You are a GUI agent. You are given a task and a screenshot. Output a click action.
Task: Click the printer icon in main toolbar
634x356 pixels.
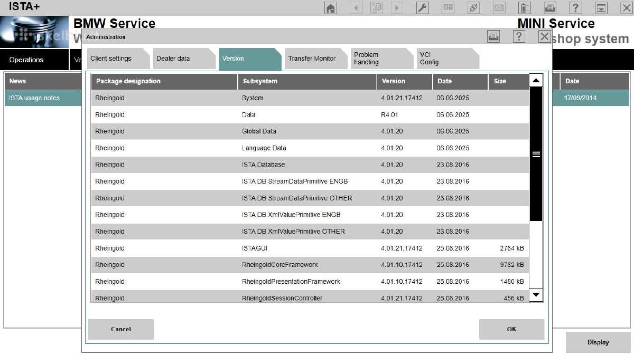coord(550,8)
